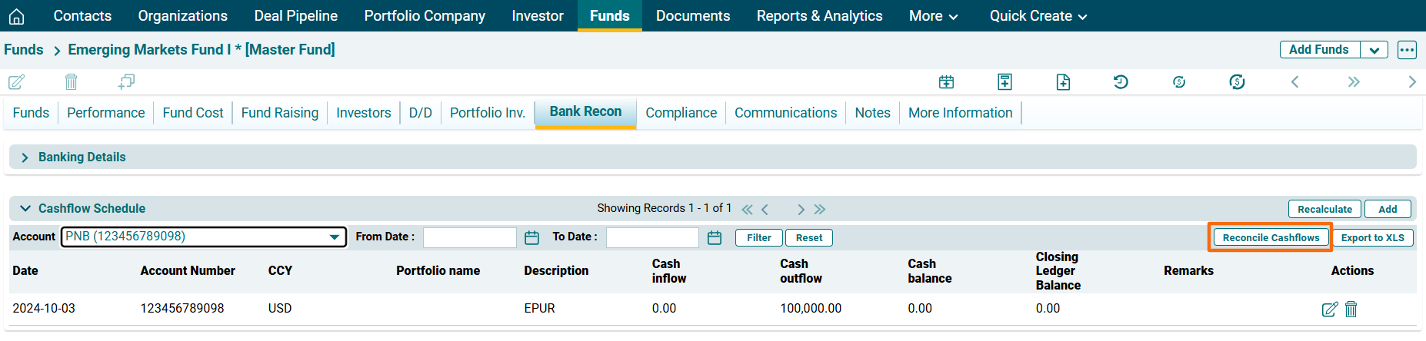Click the To Date input field

[x=652, y=238]
